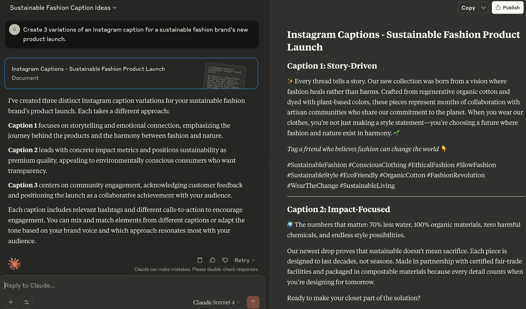Click the artifact main title heading
The image size is (526, 309).
pyautogui.click(x=404, y=41)
